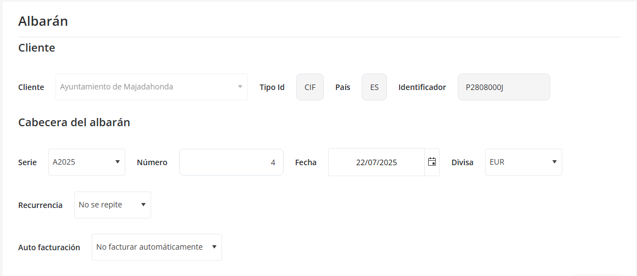
Task: Click the Serie label
Action: (27, 162)
